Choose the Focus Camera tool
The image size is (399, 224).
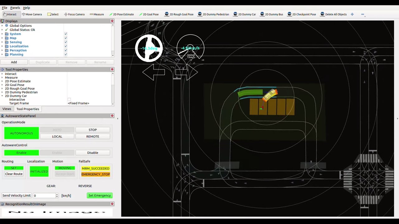(x=74, y=14)
